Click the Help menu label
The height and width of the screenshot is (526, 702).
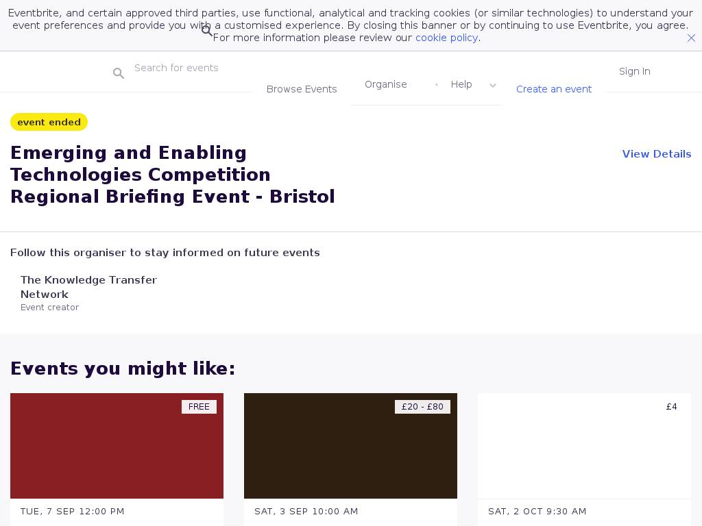click(461, 84)
